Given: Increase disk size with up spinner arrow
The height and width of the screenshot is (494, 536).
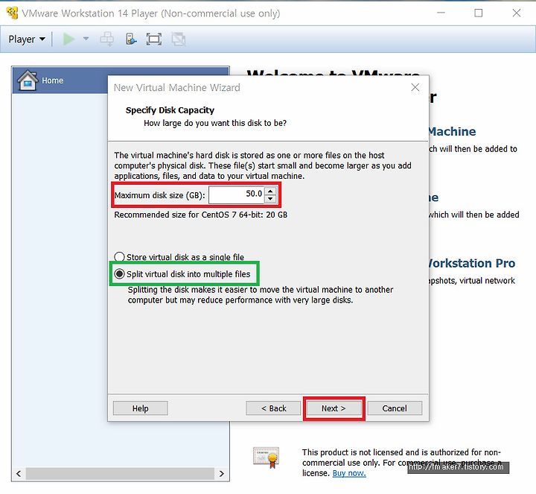Looking at the screenshot, I should (x=270, y=191).
